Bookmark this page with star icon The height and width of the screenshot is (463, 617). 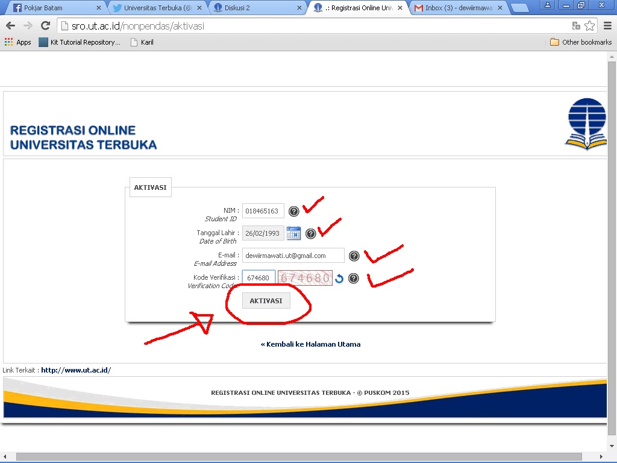pyautogui.click(x=589, y=26)
